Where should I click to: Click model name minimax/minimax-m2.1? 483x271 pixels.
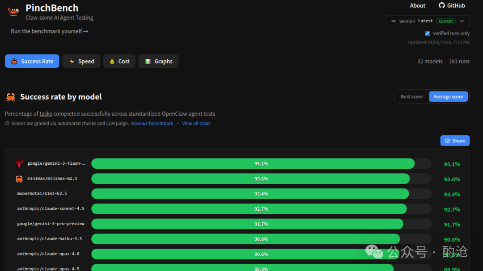(52, 179)
